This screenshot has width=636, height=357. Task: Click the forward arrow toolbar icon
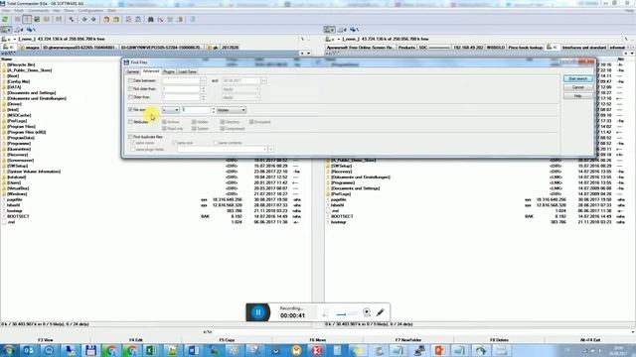(x=93, y=19)
